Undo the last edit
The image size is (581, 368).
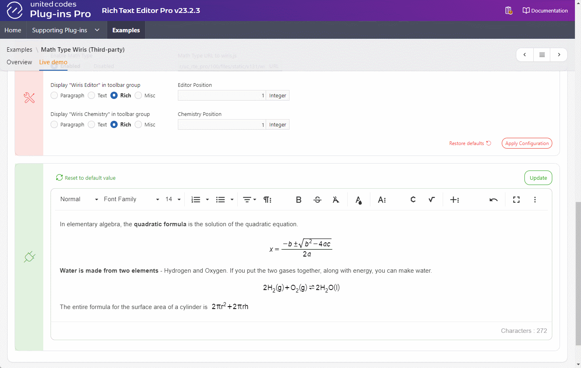pos(493,200)
